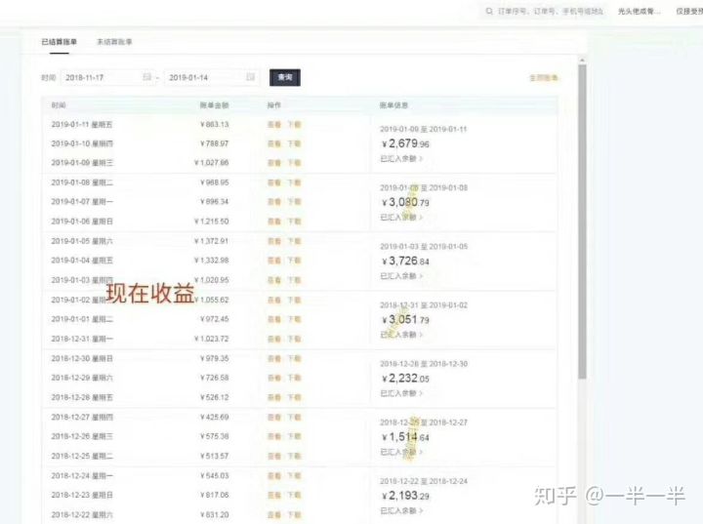Download the 2018-12-22 bill
Image resolution: width=703 pixels, height=524 pixels.
[294, 515]
